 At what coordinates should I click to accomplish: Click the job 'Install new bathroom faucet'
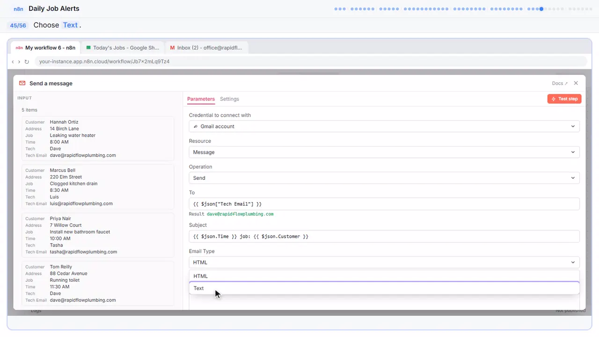79,232
